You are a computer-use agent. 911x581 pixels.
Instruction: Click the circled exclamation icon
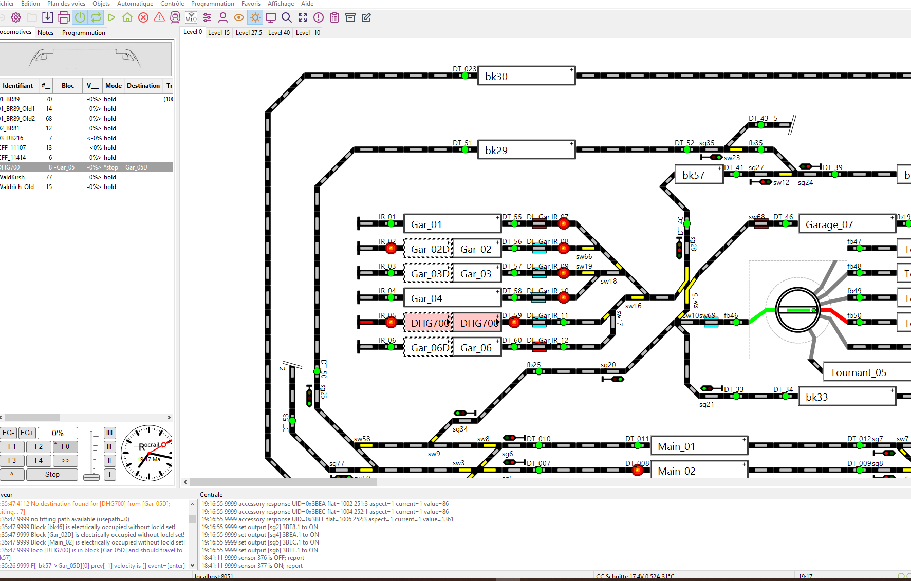pos(319,17)
